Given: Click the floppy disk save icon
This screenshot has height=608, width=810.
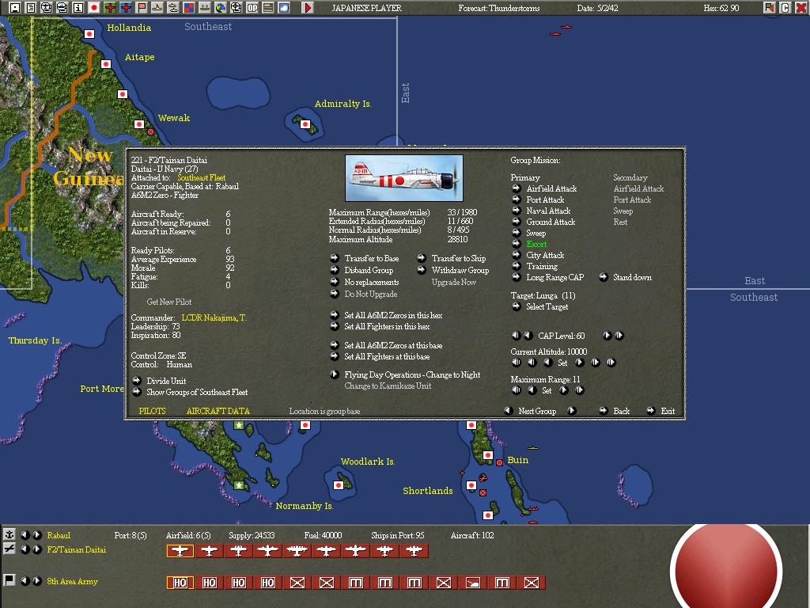Looking at the screenshot, I should pos(15,8).
